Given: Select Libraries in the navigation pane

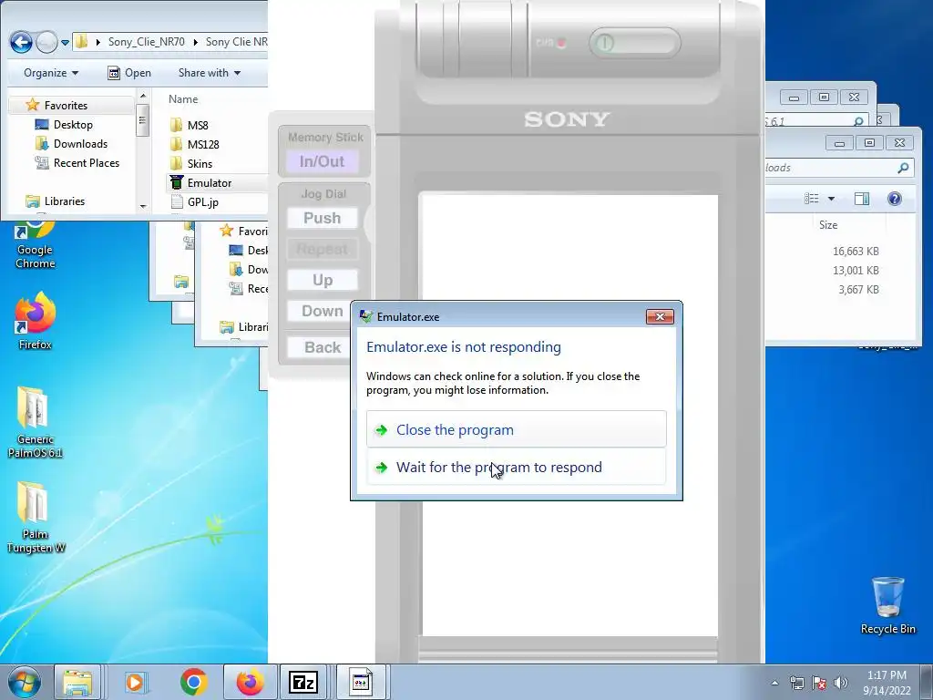Looking at the screenshot, I should [65, 201].
